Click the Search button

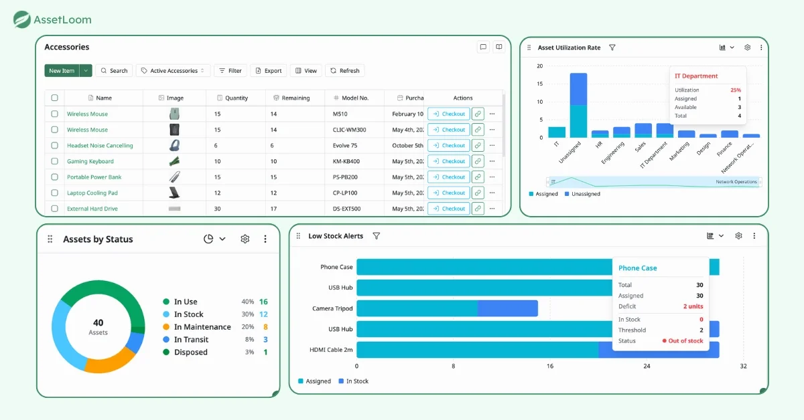pyautogui.click(x=114, y=70)
